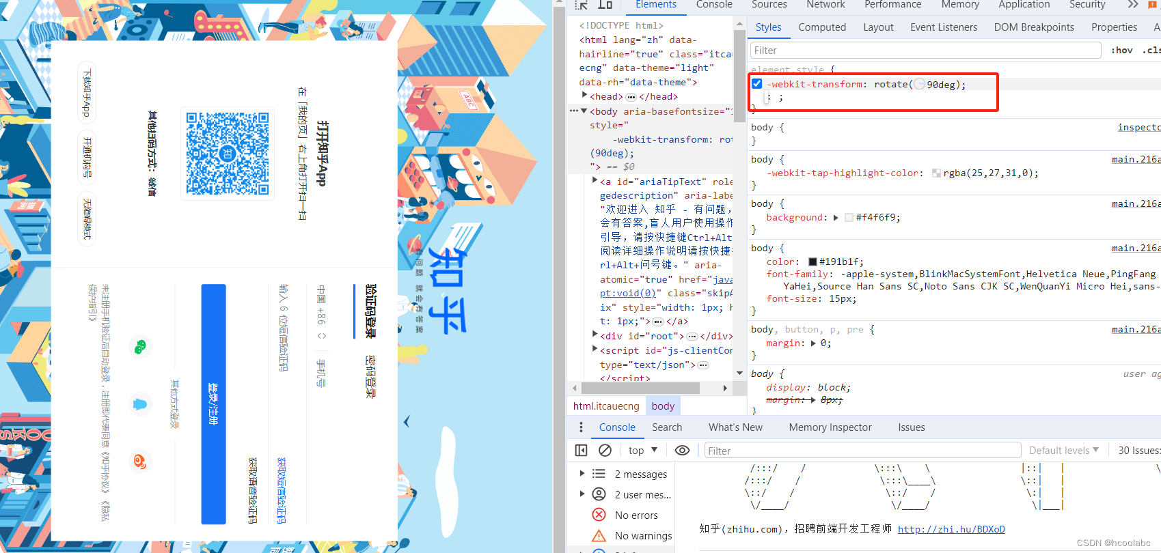Show more DevTools tabs with chevron

pyautogui.click(x=1133, y=4)
